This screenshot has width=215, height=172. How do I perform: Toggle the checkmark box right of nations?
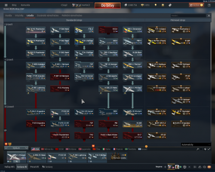[x=209, y=149]
